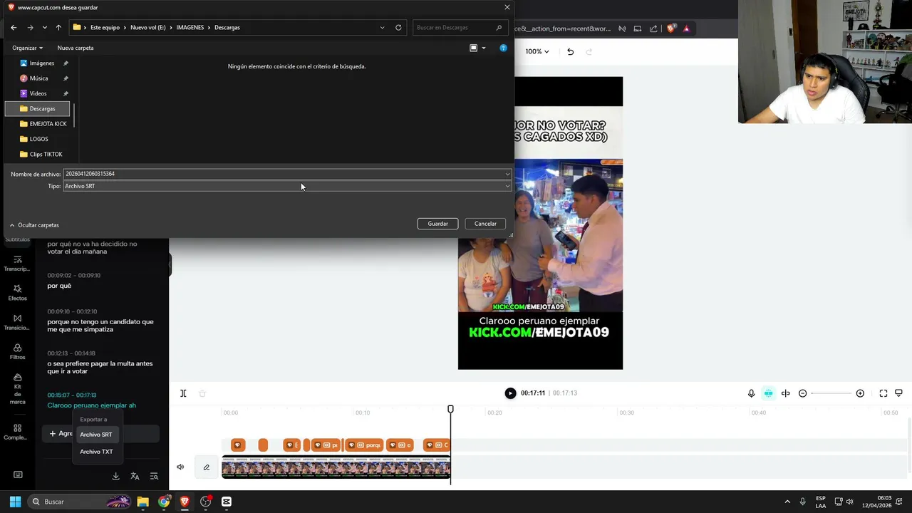
Task: Play the video preview
Action: 510,393
